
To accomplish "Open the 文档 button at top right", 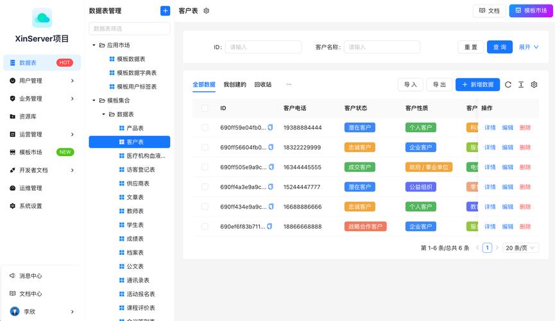I will (489, 11).
